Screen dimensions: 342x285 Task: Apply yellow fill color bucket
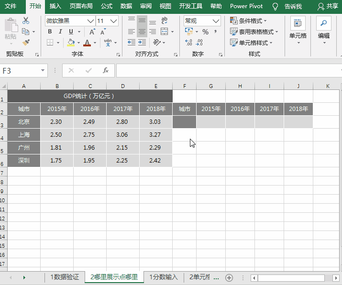point(71,43)
